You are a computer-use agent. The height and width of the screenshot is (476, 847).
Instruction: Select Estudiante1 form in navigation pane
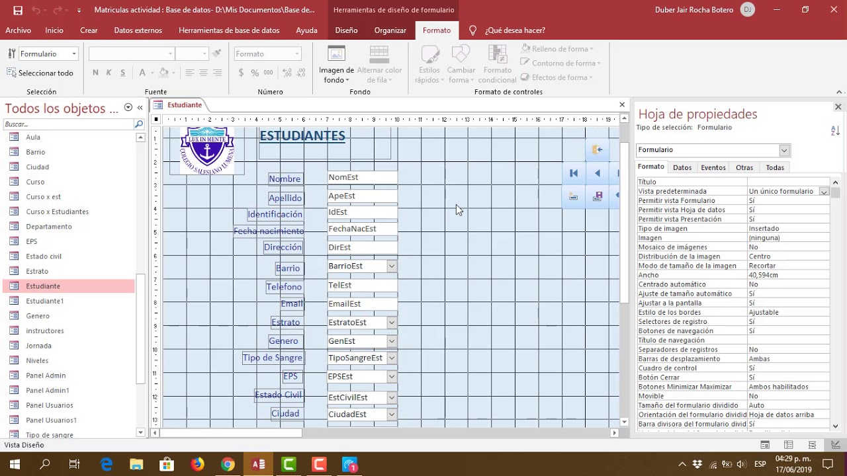point(45,301)
